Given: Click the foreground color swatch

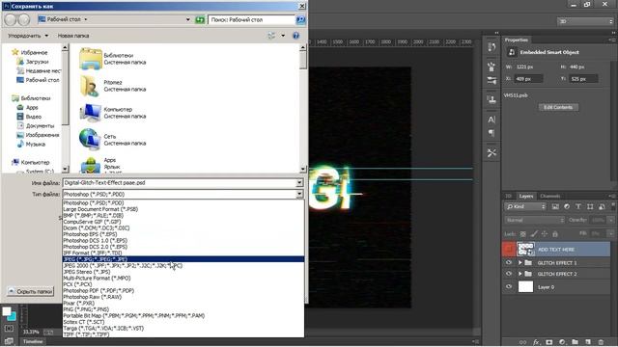Looking at the screenshot, I should click(x=7, y=311).
